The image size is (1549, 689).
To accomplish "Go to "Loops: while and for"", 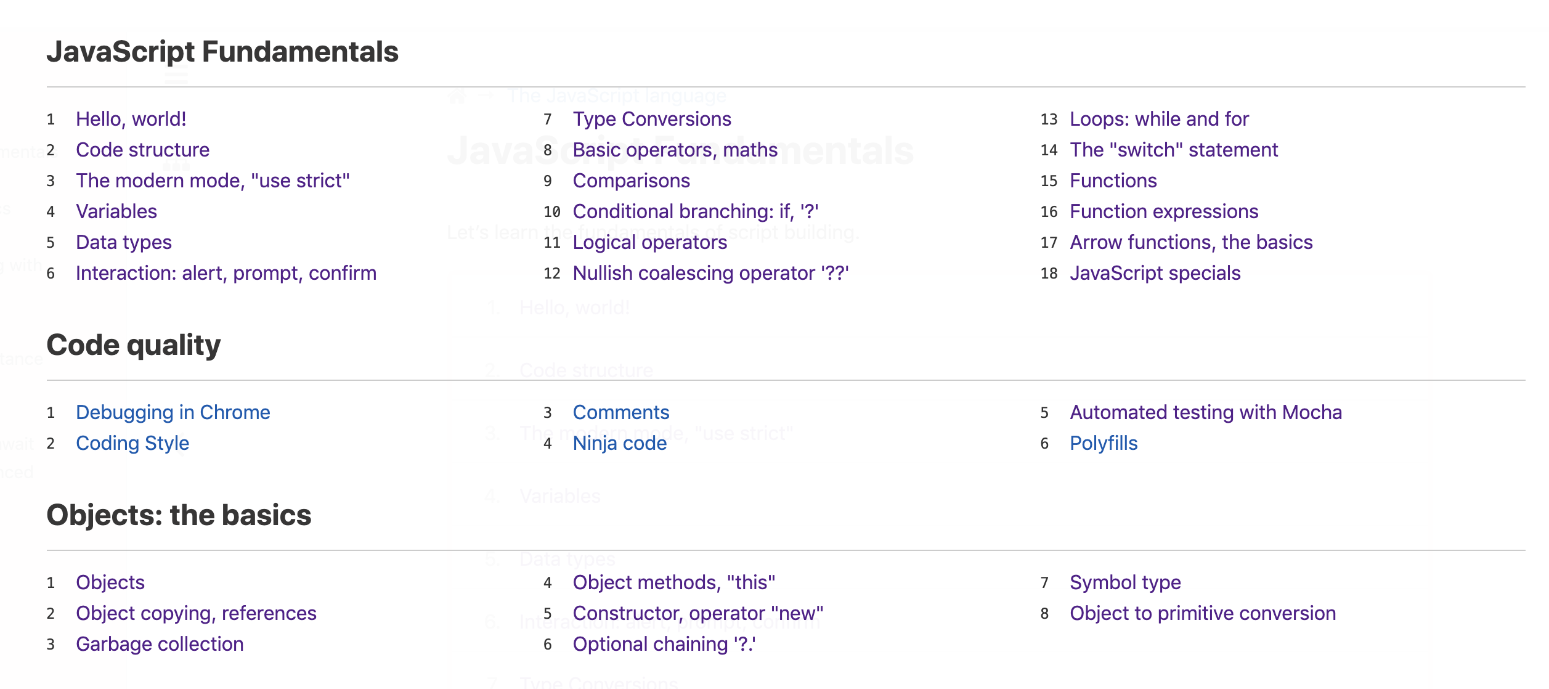I will point(1159,119).
